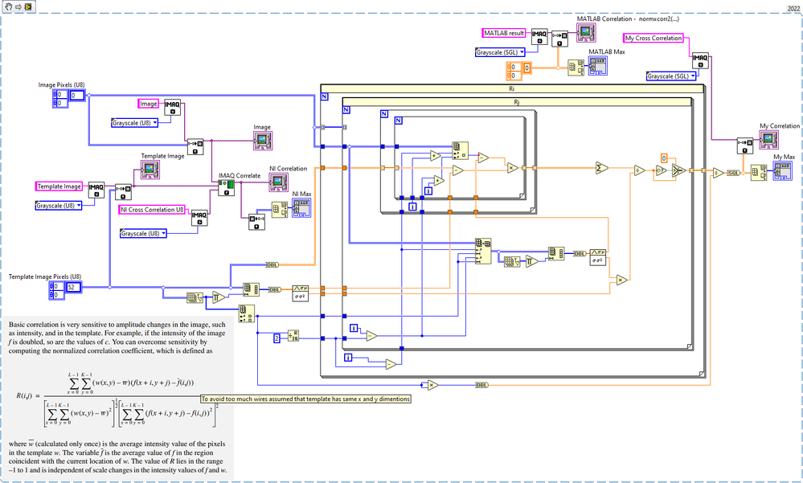Image resolution: width=803 pixels, height=483 pixels.
Task: Select the MATLAB Correlation image display terminal
Action: (586, 32)
